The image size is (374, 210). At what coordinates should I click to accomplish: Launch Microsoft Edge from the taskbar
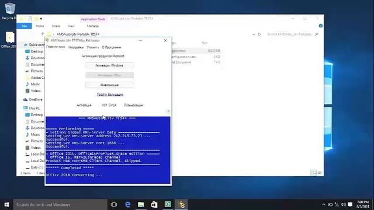[127, 205]
